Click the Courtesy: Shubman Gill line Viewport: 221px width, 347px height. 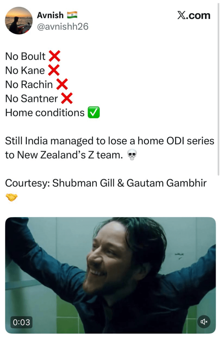(x=106, y=183)
